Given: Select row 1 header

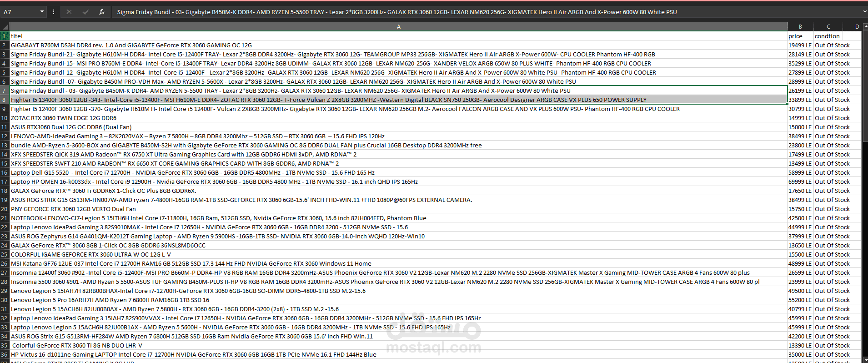Looking at the screenshot, I should coord(5,36).
